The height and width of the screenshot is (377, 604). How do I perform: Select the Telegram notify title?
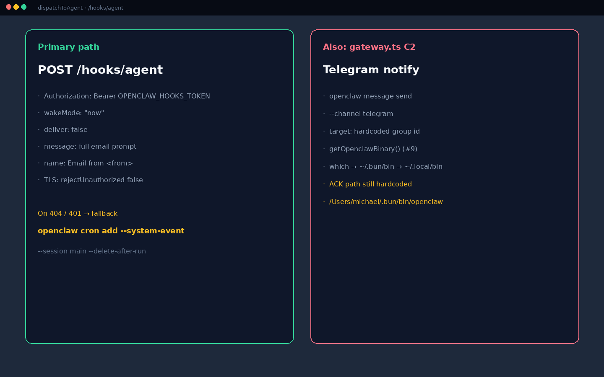371,70
